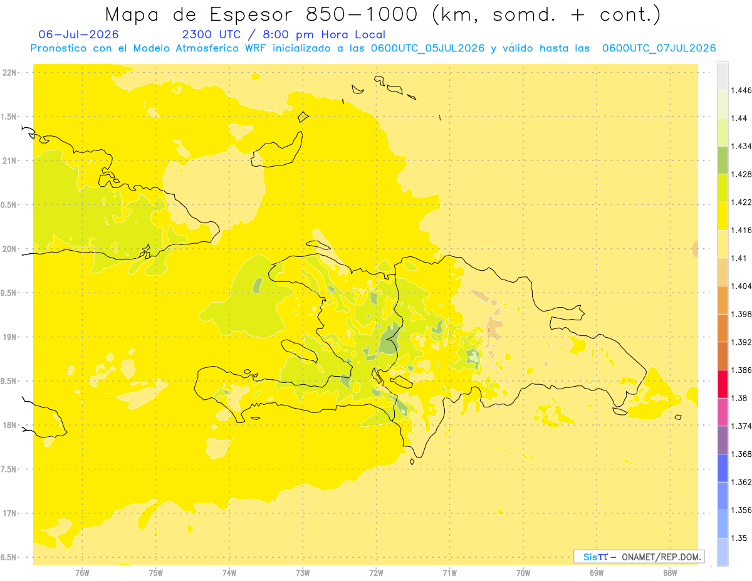Click the colorbar value "1.38"
The width and height of the screenshot is (752, 581).
click(739, 398)
